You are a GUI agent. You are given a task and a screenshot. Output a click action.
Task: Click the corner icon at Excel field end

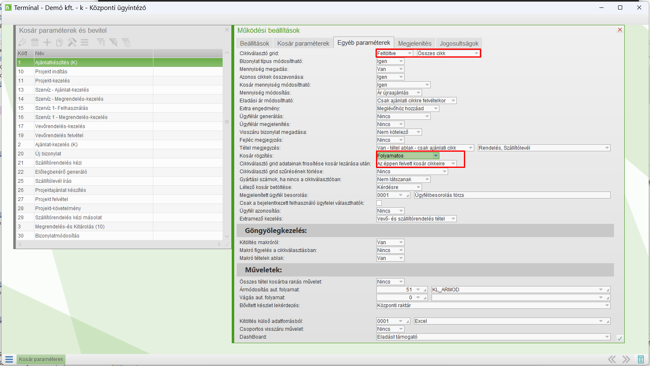tap(608, 321)
